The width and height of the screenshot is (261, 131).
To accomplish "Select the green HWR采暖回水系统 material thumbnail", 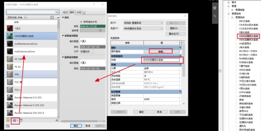I will click(x=10, y=36).
